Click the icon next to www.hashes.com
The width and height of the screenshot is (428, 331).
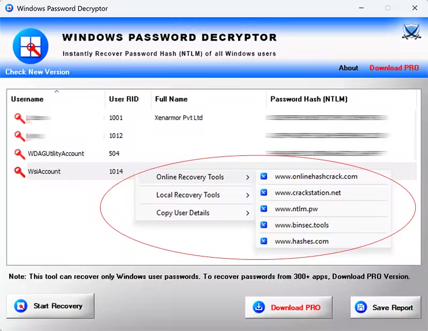coord(264,242)
